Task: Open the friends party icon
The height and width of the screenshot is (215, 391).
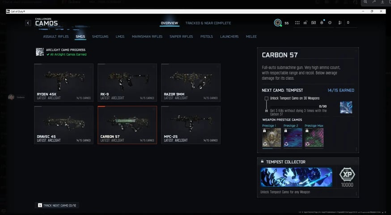Action: pyautogui.click(x=340, y=23)
